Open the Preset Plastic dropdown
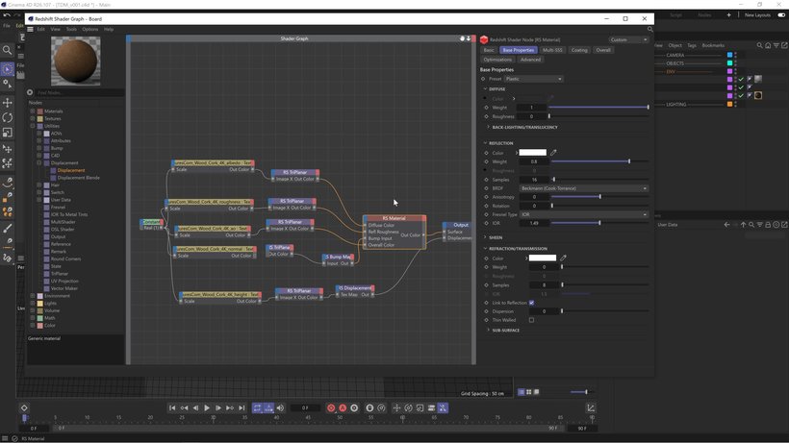 point(533,79)
